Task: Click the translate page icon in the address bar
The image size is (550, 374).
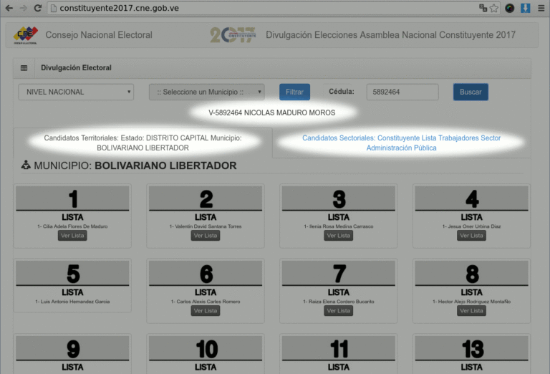Action: point(483,8)
